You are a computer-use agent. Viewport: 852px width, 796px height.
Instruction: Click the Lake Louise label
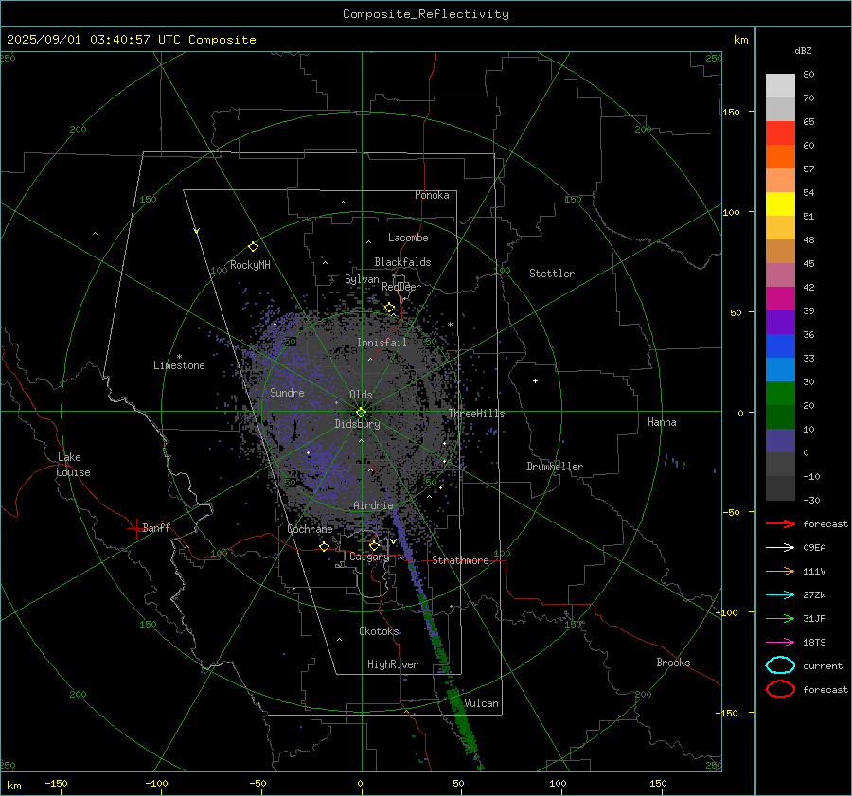(x=73, y=465)
